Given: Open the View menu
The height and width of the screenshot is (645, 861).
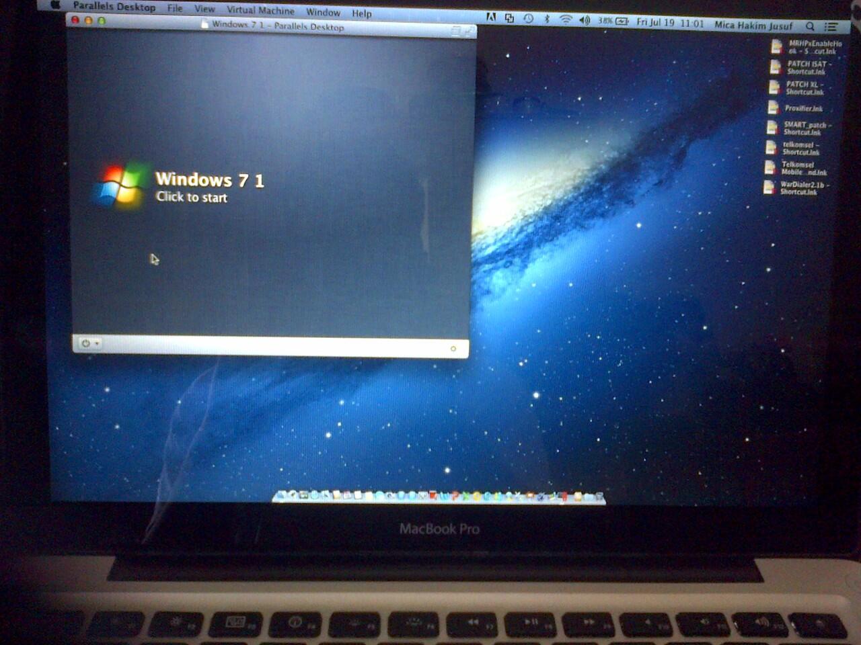Looking at the screenshot, I should tap(204, 9).
